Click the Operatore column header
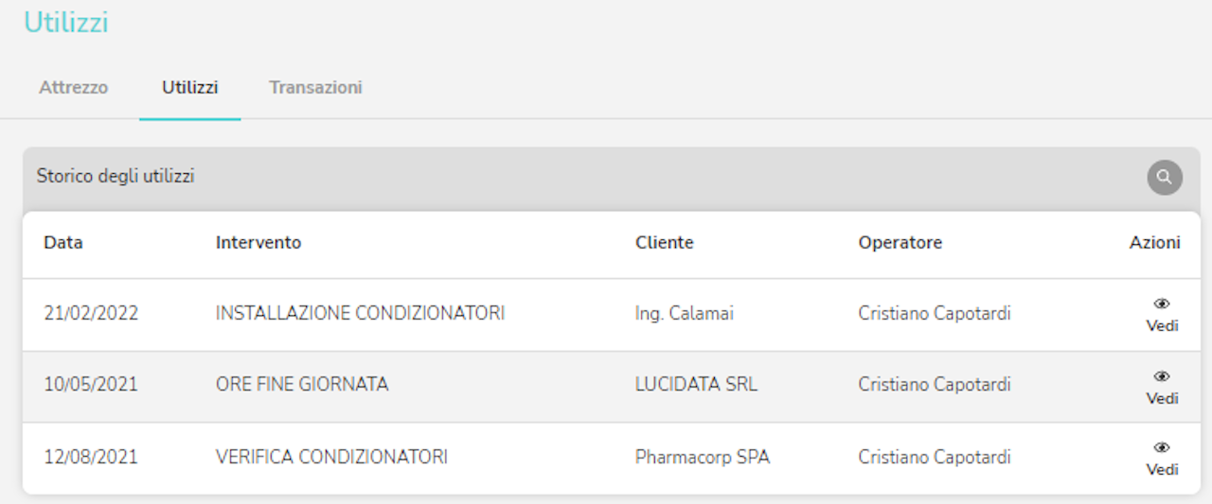 pos(900,243)
